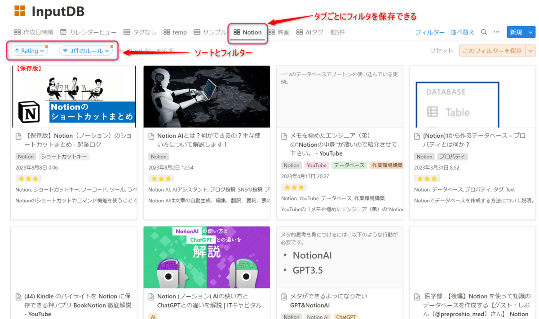539x319 pixels.
Task: Click the フィルター link
Action: pos(430,32)
